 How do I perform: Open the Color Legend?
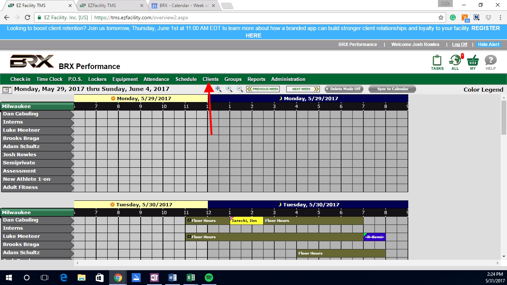pyautogui.click(x=483, y=89)
